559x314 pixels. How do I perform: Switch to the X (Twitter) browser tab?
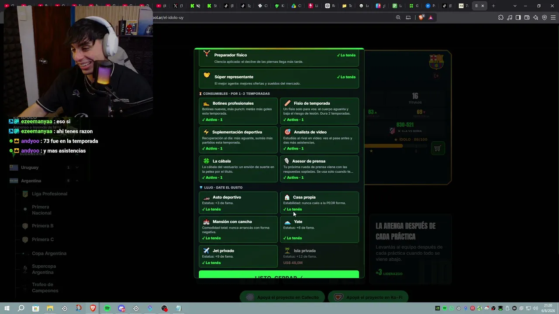(x=178, y=6)
